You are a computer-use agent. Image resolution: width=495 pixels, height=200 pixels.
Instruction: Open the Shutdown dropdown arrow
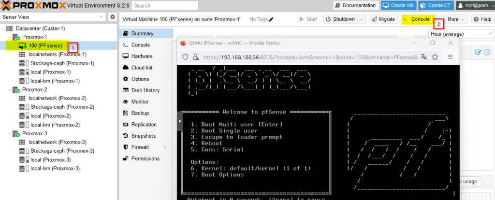click(362, 19)
